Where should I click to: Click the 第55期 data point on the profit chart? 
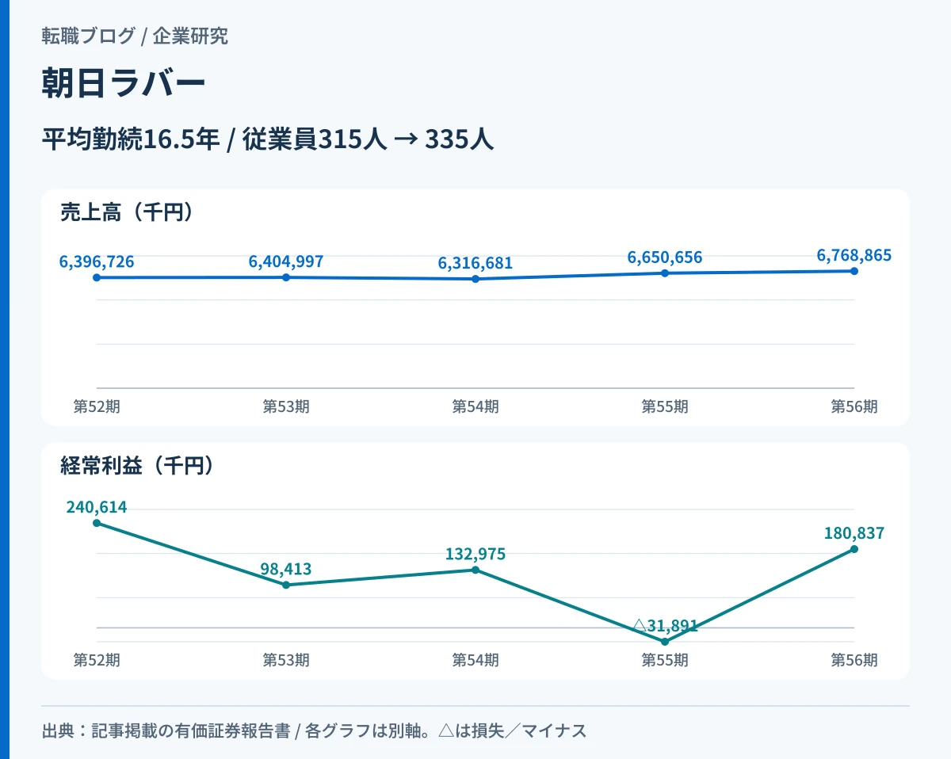pyautogui.click(x=665, y=642)
